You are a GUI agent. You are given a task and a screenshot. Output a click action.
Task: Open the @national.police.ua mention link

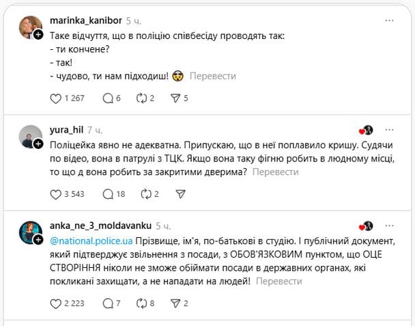point(91,241)
